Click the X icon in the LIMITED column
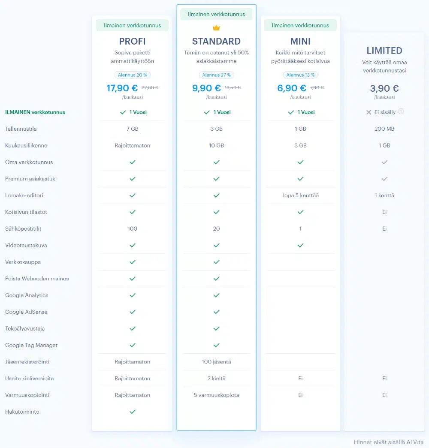The width and height of the screenshot is (429, 448). (368, 112)
